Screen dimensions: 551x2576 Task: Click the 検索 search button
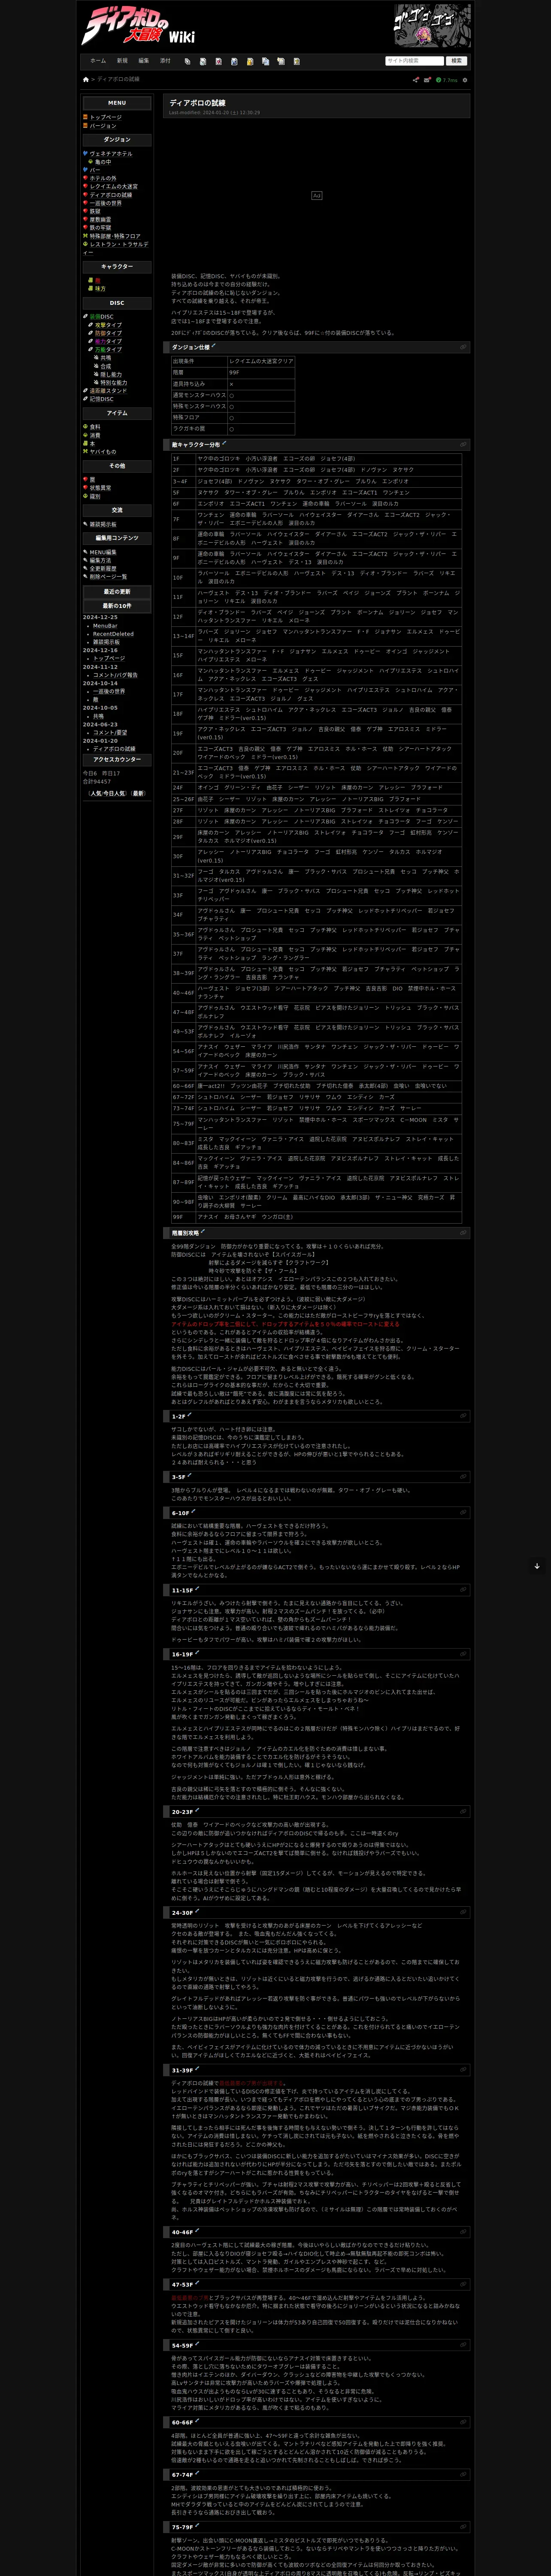pyautogui.click(x=457, y=61)
